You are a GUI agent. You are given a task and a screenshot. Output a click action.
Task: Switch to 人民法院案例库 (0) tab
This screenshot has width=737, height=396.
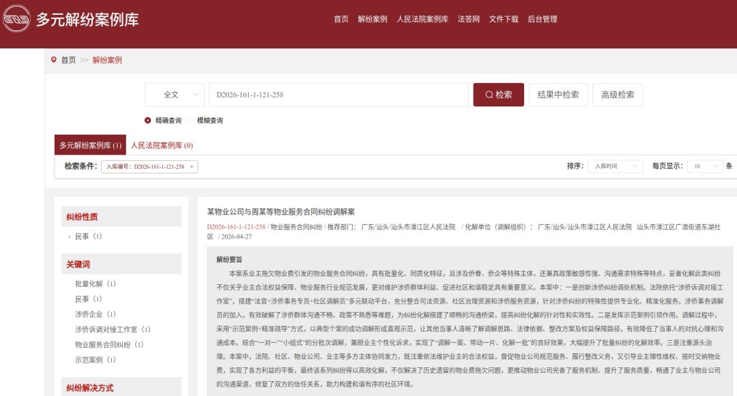tap(162, 145)
